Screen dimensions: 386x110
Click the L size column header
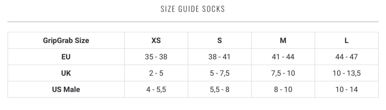(x=346, y=40)
